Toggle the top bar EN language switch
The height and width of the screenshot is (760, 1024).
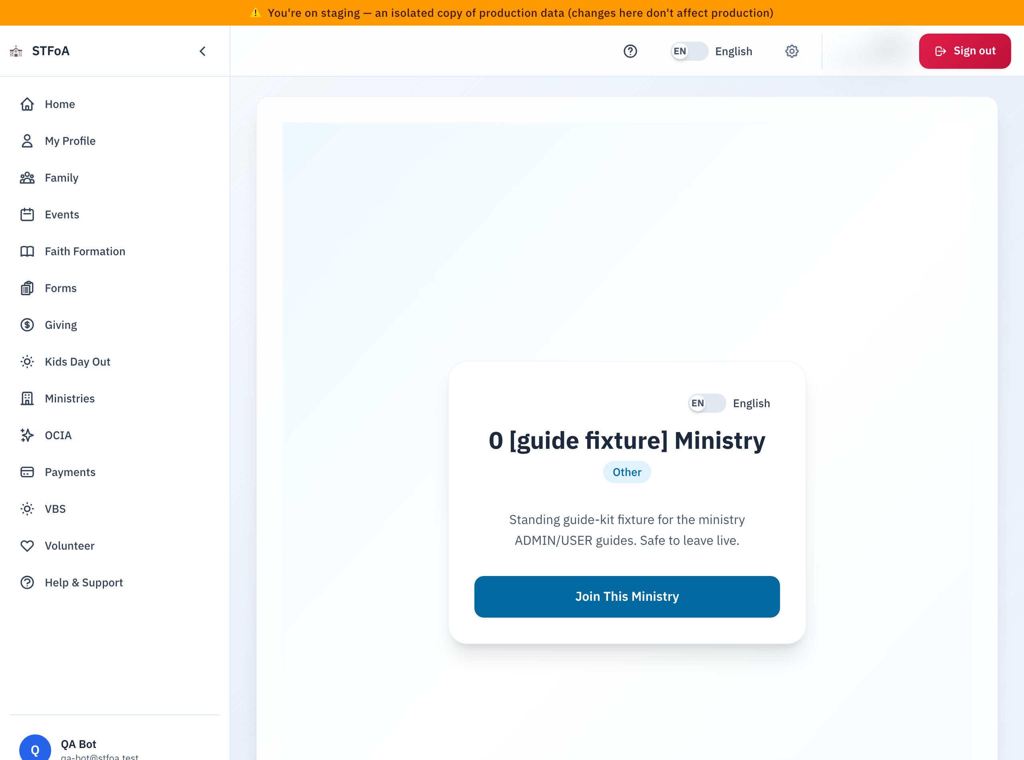click(x=689, y=51)
